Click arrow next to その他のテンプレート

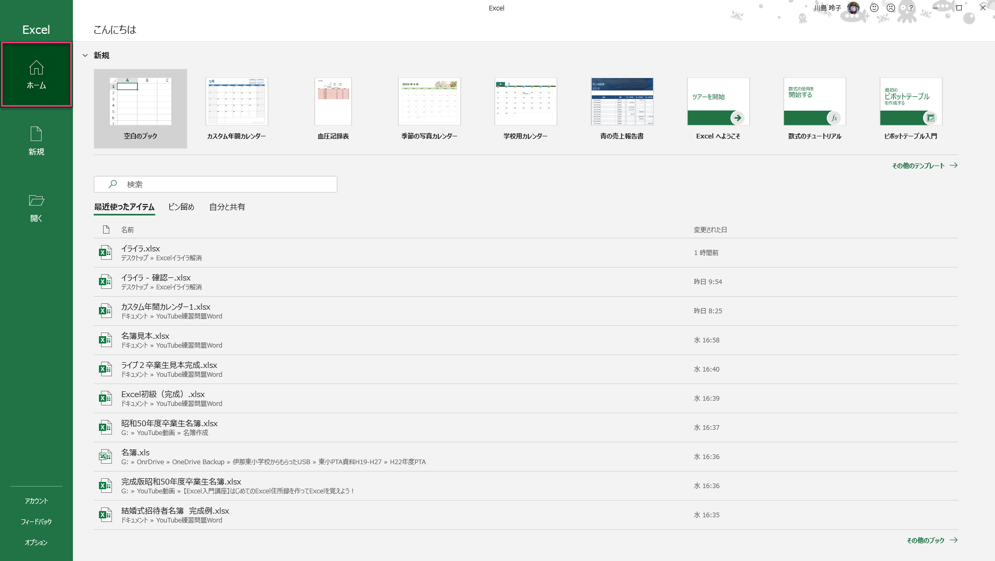[953, 165]
